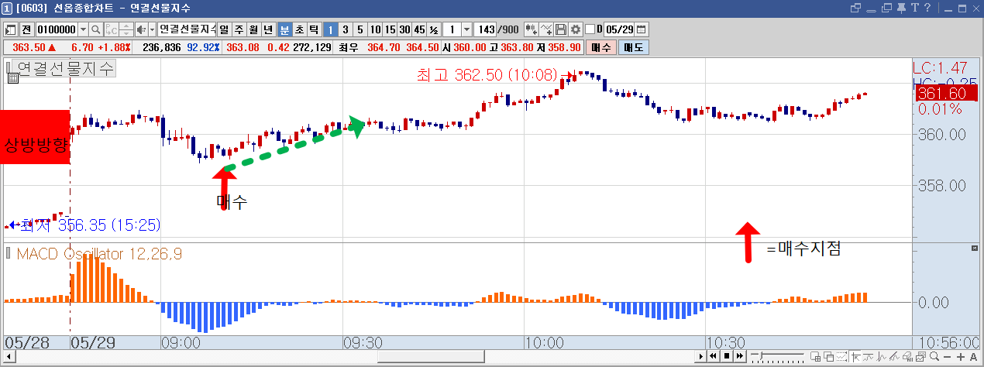Click the overlapping windows icon at bottom
Viewport: 984px width, 367px height.
pyautogui.click(x=828, y=357)
